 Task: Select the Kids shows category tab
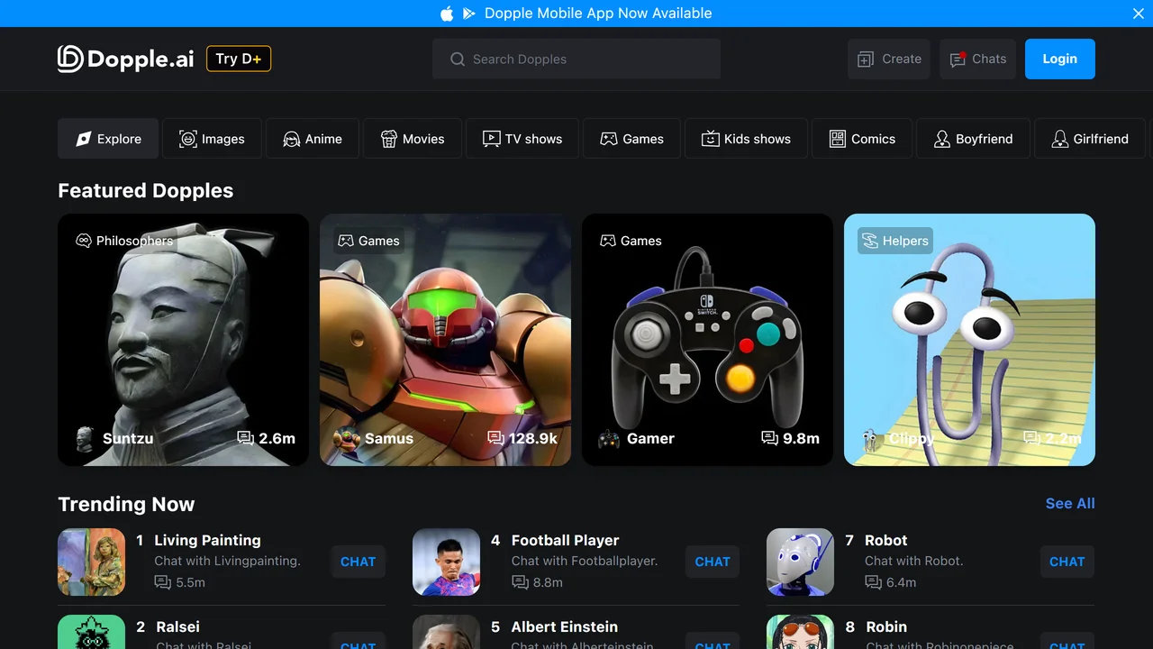pos(747,139)
